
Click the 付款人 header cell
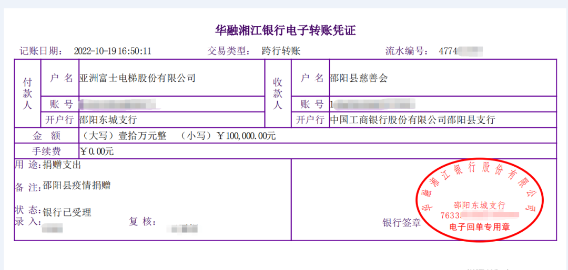27,93
